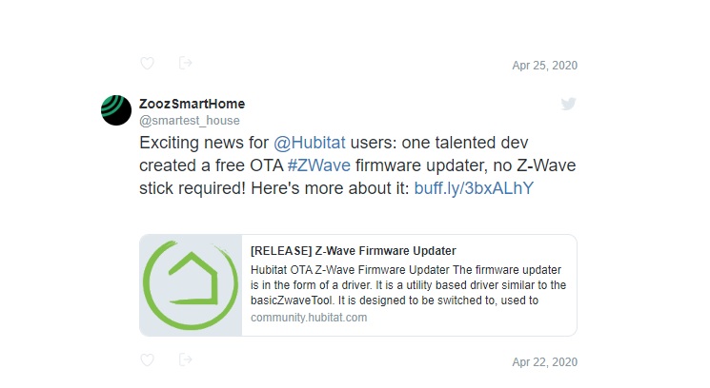The height and width of the screenshot is (388, 710).
Task: Click the green Hubitat house logo thumbnail
Action: (191, 285)
